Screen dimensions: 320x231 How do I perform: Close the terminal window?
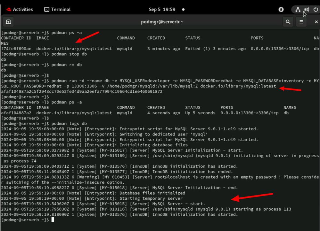click(316, 22)
